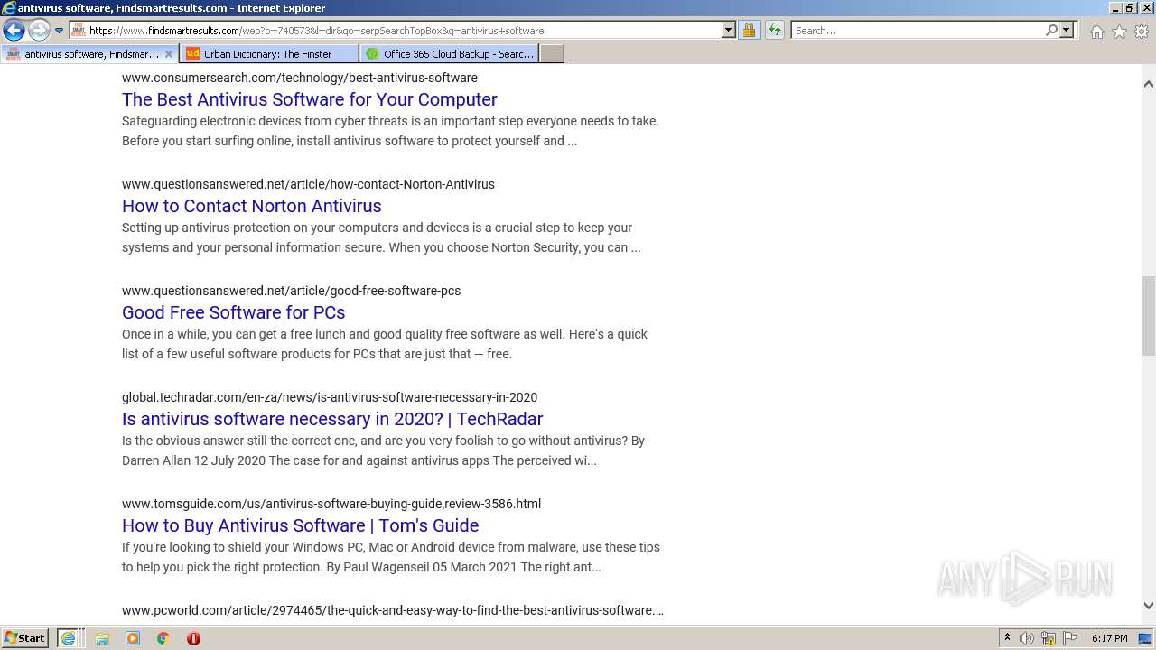Open The Best Antivirus Software for Your Computer

[x=310, y=99]
